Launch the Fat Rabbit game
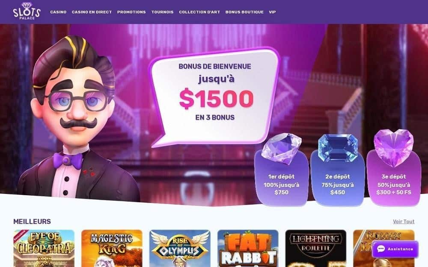 [x=248, y=248]
